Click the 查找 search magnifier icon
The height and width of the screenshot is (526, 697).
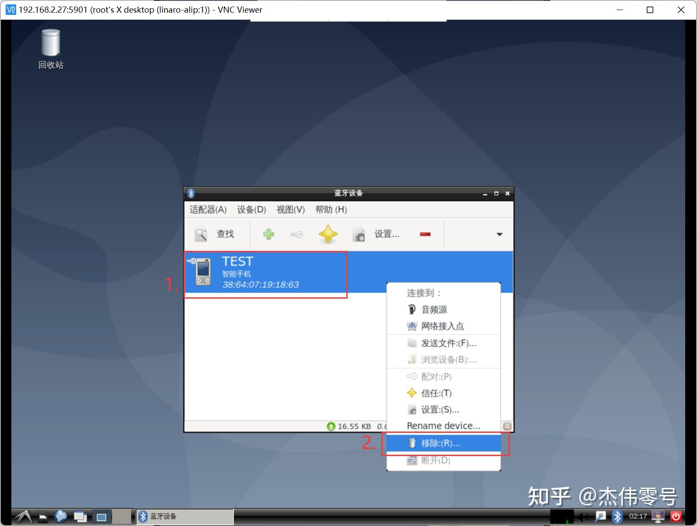click(x=201, y=234)
